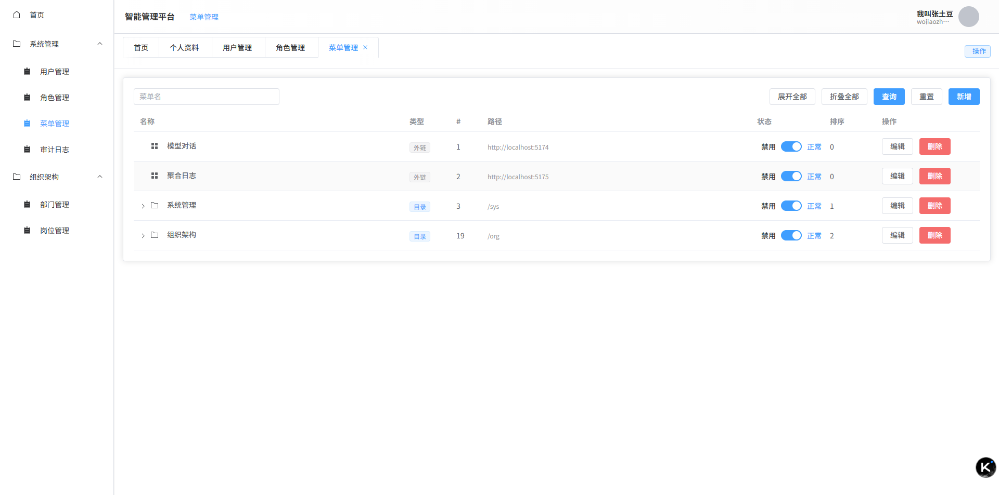999x495 pixels.
Task: Click the folder icon in 系统管理 table row
Action: [155, 205]
